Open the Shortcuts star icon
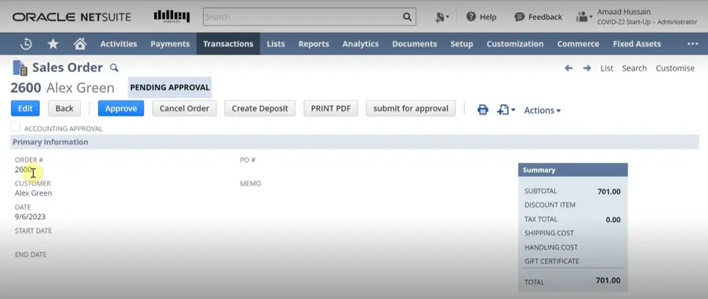 [x=53, y=44]
